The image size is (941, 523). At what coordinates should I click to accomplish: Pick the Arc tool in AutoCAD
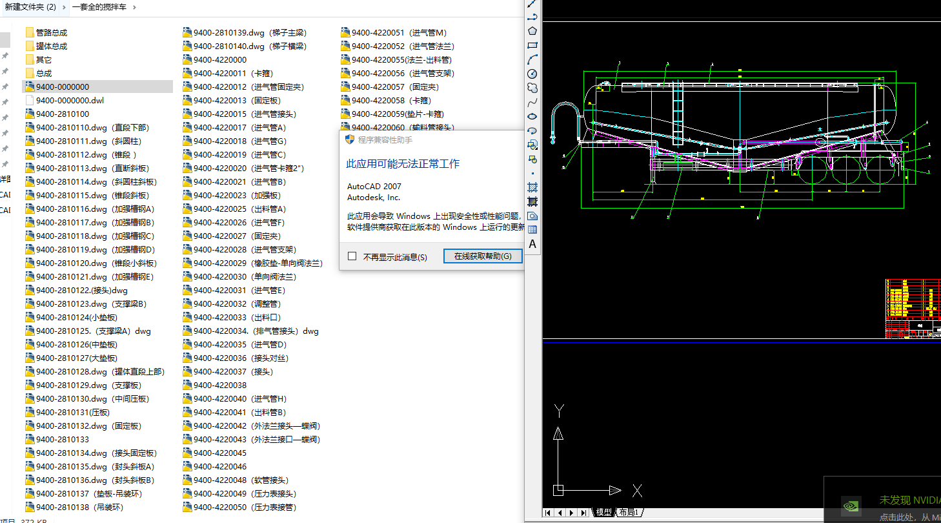(x=532, y=59)
